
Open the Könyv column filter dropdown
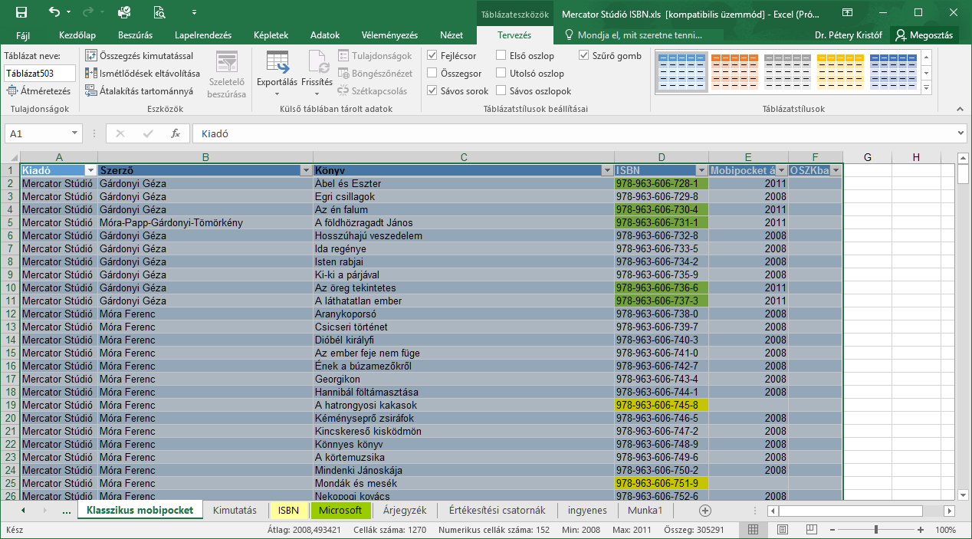(x=607, y=170)
